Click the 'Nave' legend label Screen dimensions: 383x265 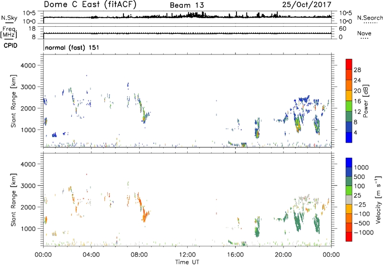click(364, 33)
